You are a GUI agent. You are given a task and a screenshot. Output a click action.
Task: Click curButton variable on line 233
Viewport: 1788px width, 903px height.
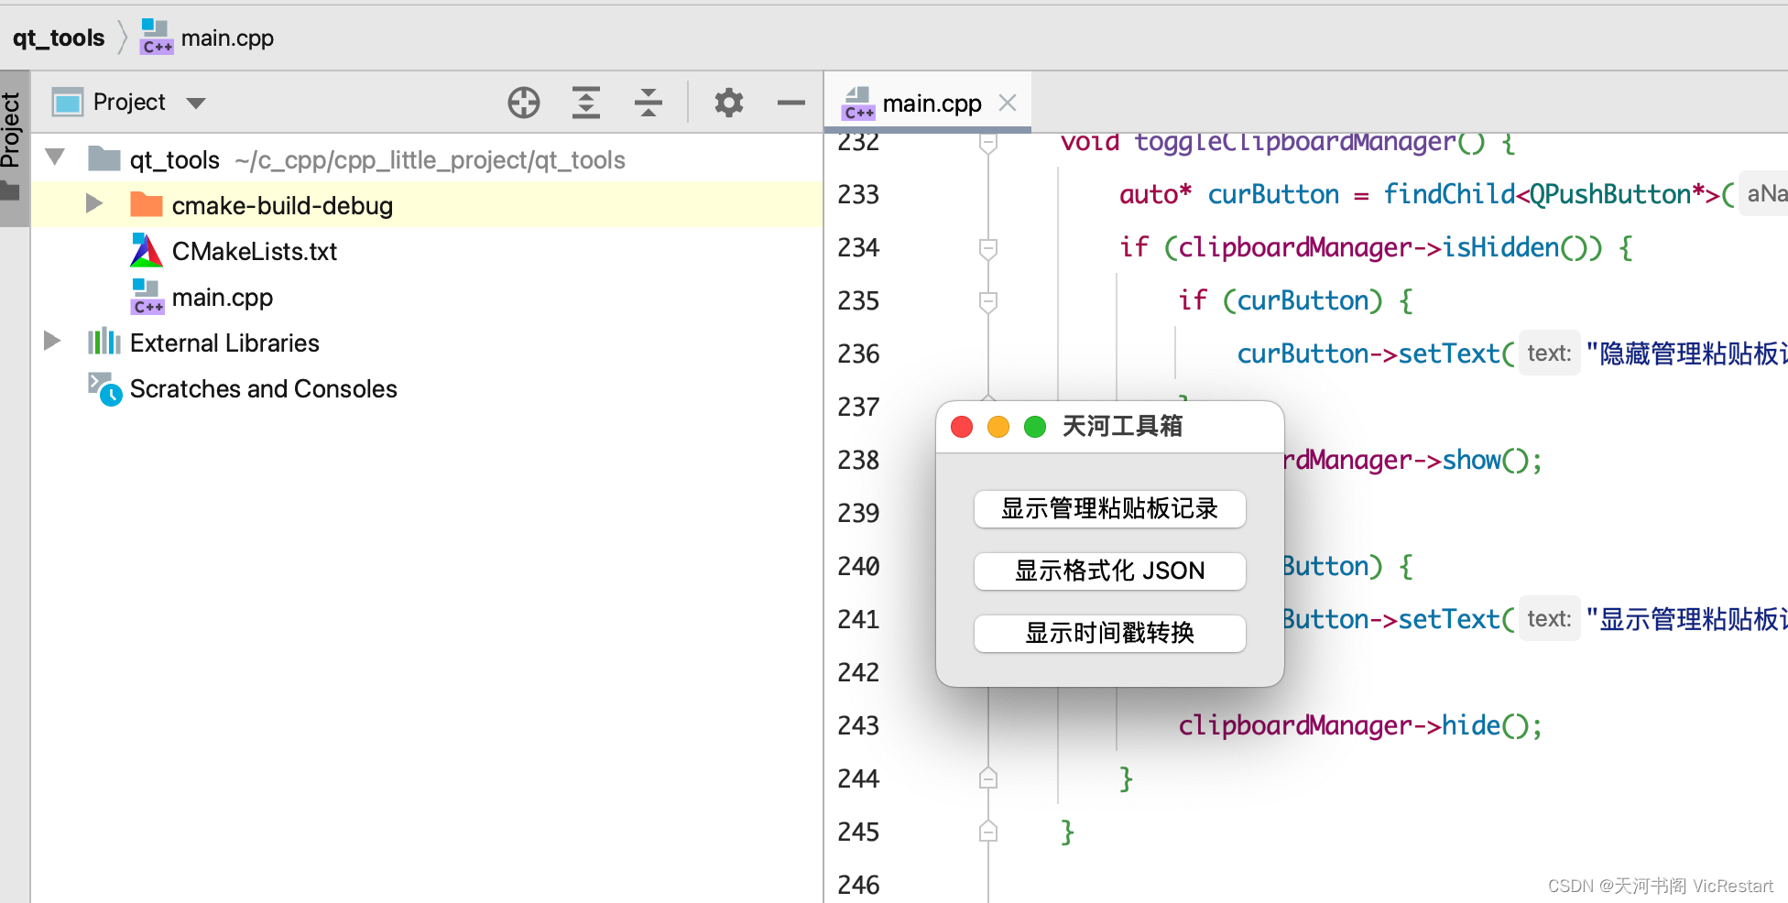point(1273,194)
